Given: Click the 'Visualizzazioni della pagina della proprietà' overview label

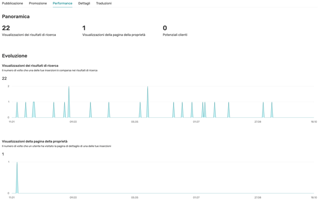Looking at the screenshot, I should pyautogui.click(x=114, y=35).
